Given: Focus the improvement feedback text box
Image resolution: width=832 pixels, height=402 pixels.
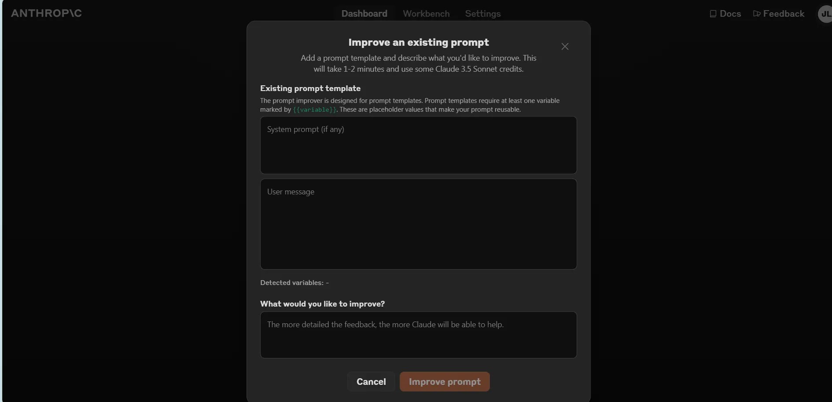Looking at the screenshot, I should (418, 335).
